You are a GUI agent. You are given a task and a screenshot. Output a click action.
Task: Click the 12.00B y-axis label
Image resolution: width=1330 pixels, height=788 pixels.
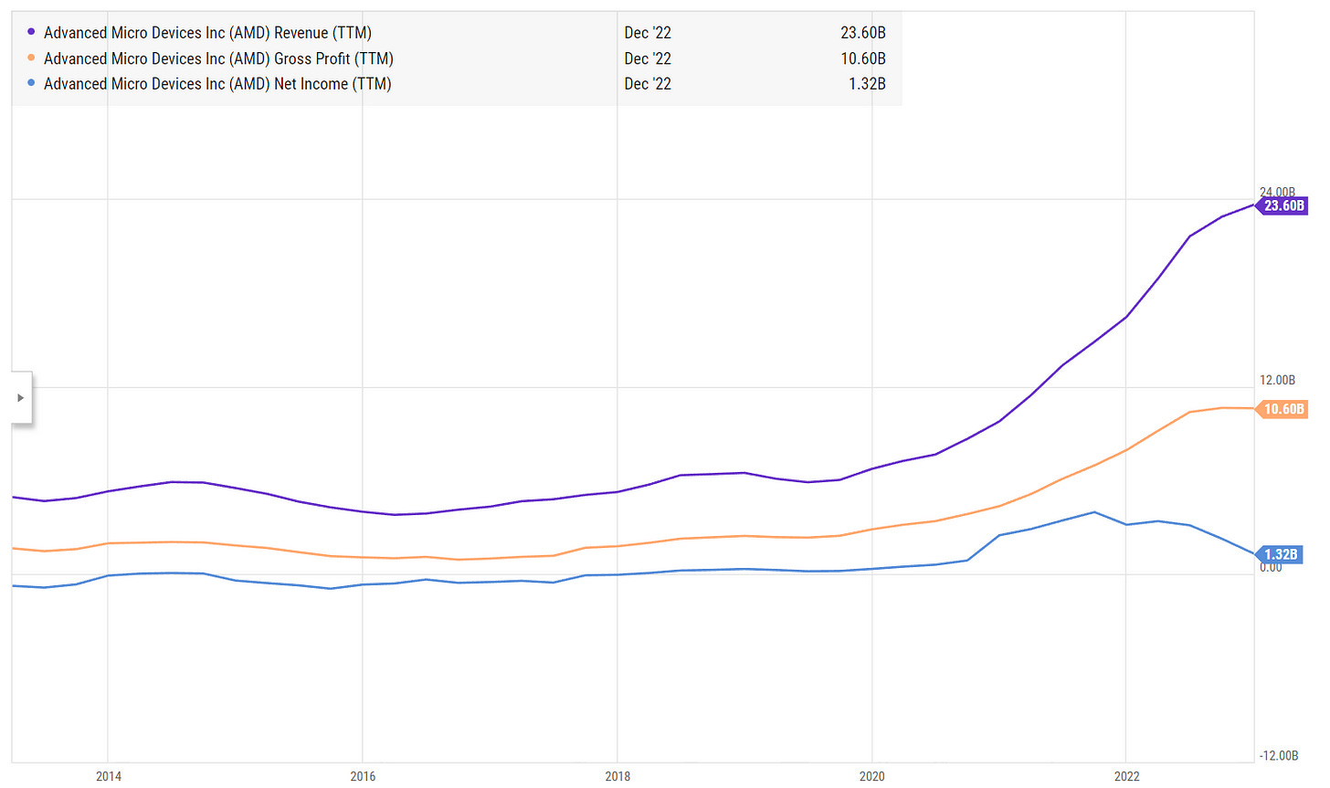(x=1277, y=380)
